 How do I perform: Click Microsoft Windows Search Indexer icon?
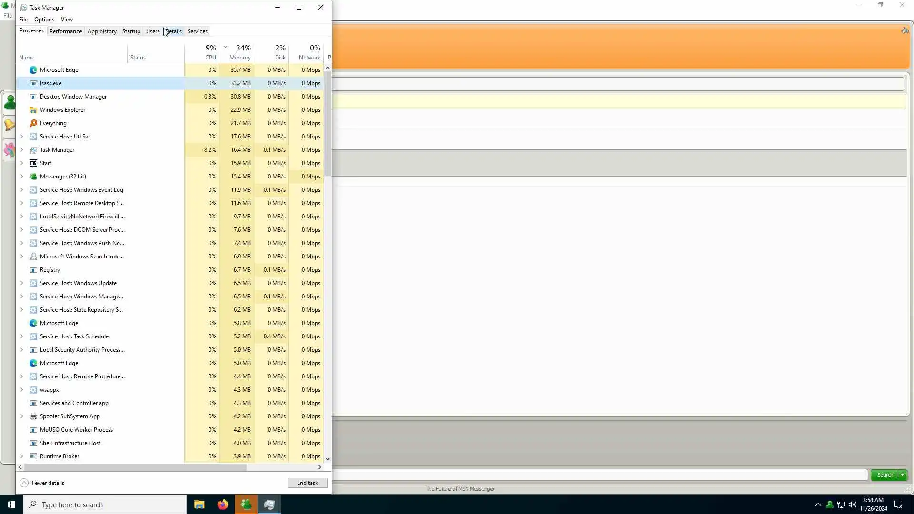[x=33, y=257]
